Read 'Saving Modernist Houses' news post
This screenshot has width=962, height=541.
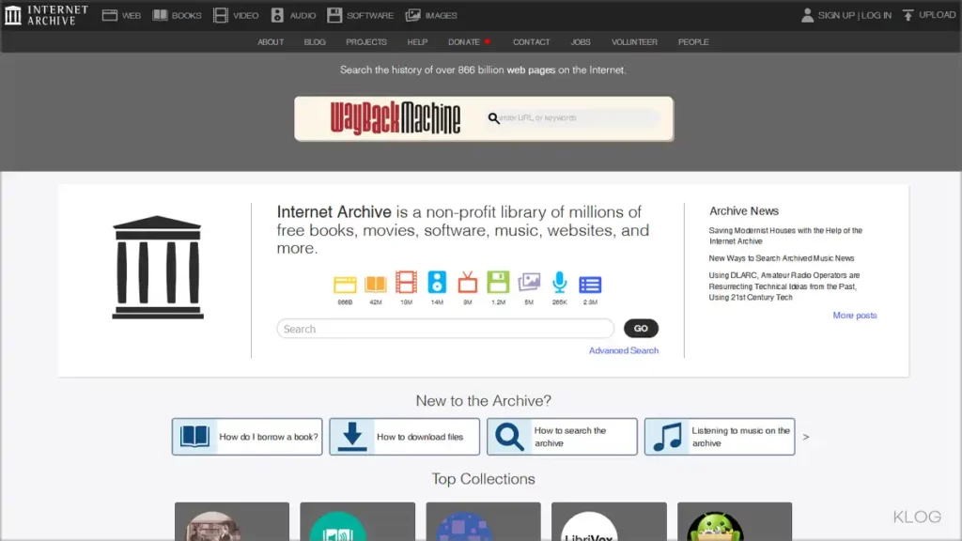(785, 236)
